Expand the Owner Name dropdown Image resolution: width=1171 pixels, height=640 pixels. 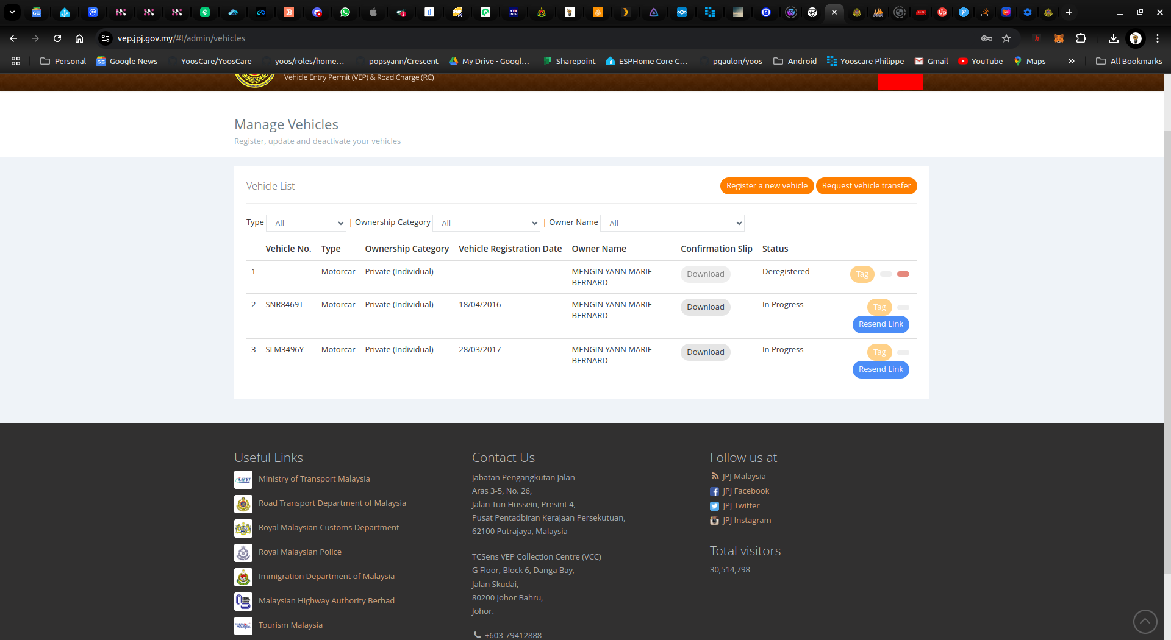click(672, 223)
